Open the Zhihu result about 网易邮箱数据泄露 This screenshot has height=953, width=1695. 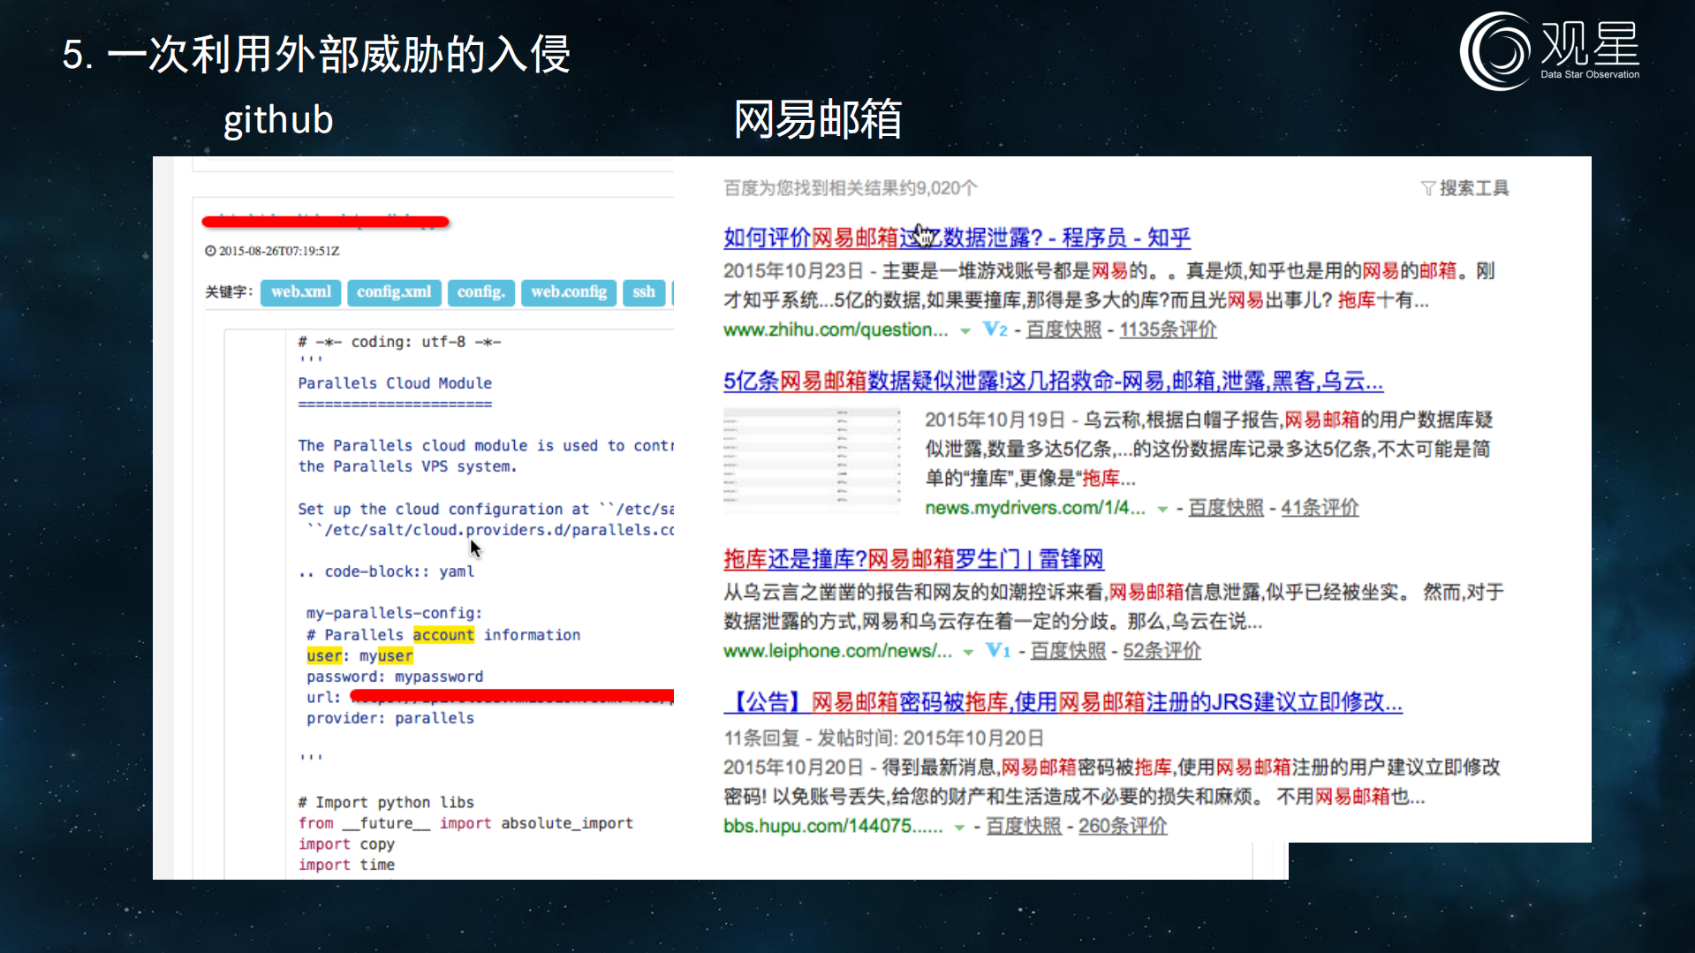click(956, 237)
